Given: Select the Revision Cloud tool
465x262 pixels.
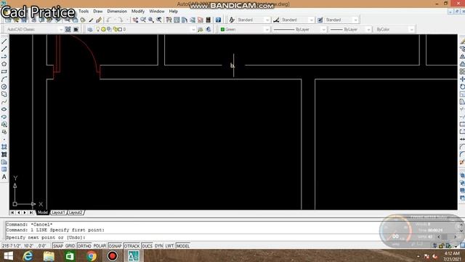Looking at the screenshot, I should pyautogui.click(x=4, y=94).
